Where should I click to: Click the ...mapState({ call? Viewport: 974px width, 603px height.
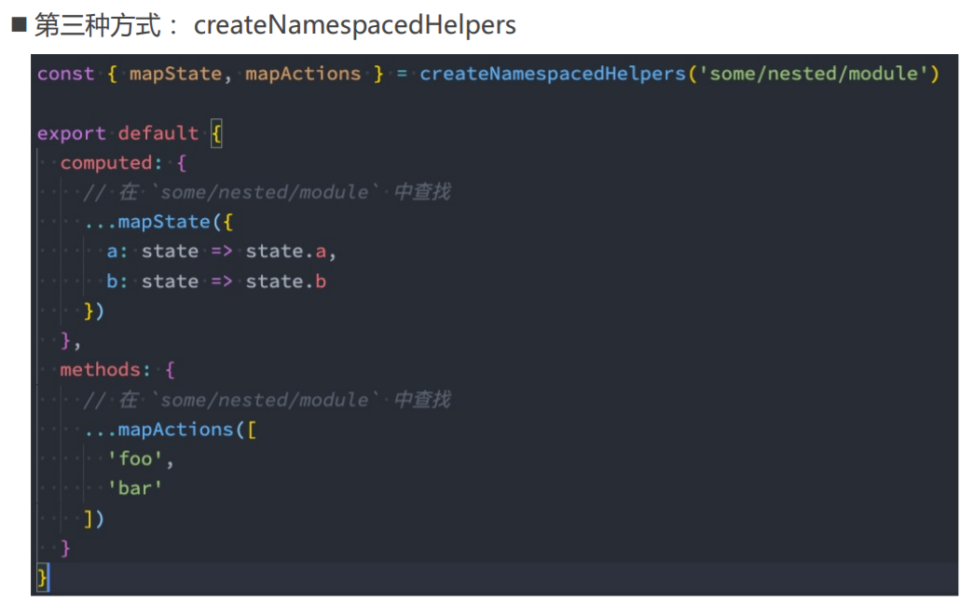click(159, 222)
